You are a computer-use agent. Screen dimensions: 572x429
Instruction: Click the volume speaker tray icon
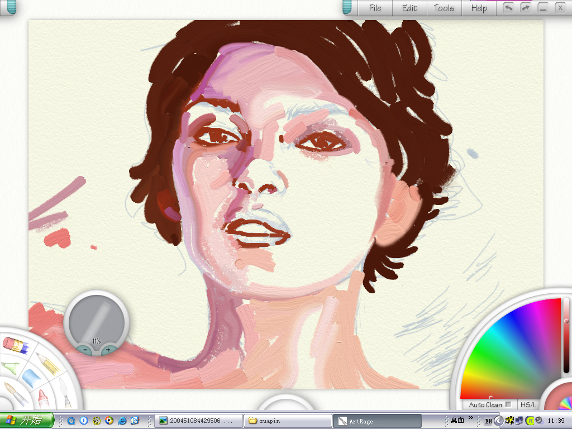coord(538,421)
